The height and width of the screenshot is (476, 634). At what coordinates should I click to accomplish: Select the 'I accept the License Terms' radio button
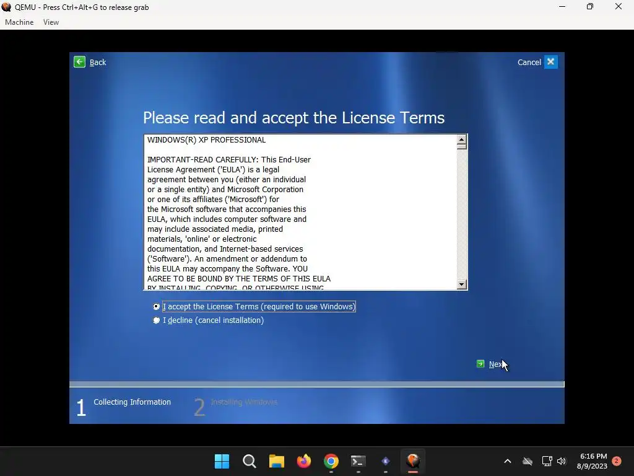(x=156, y=306)
